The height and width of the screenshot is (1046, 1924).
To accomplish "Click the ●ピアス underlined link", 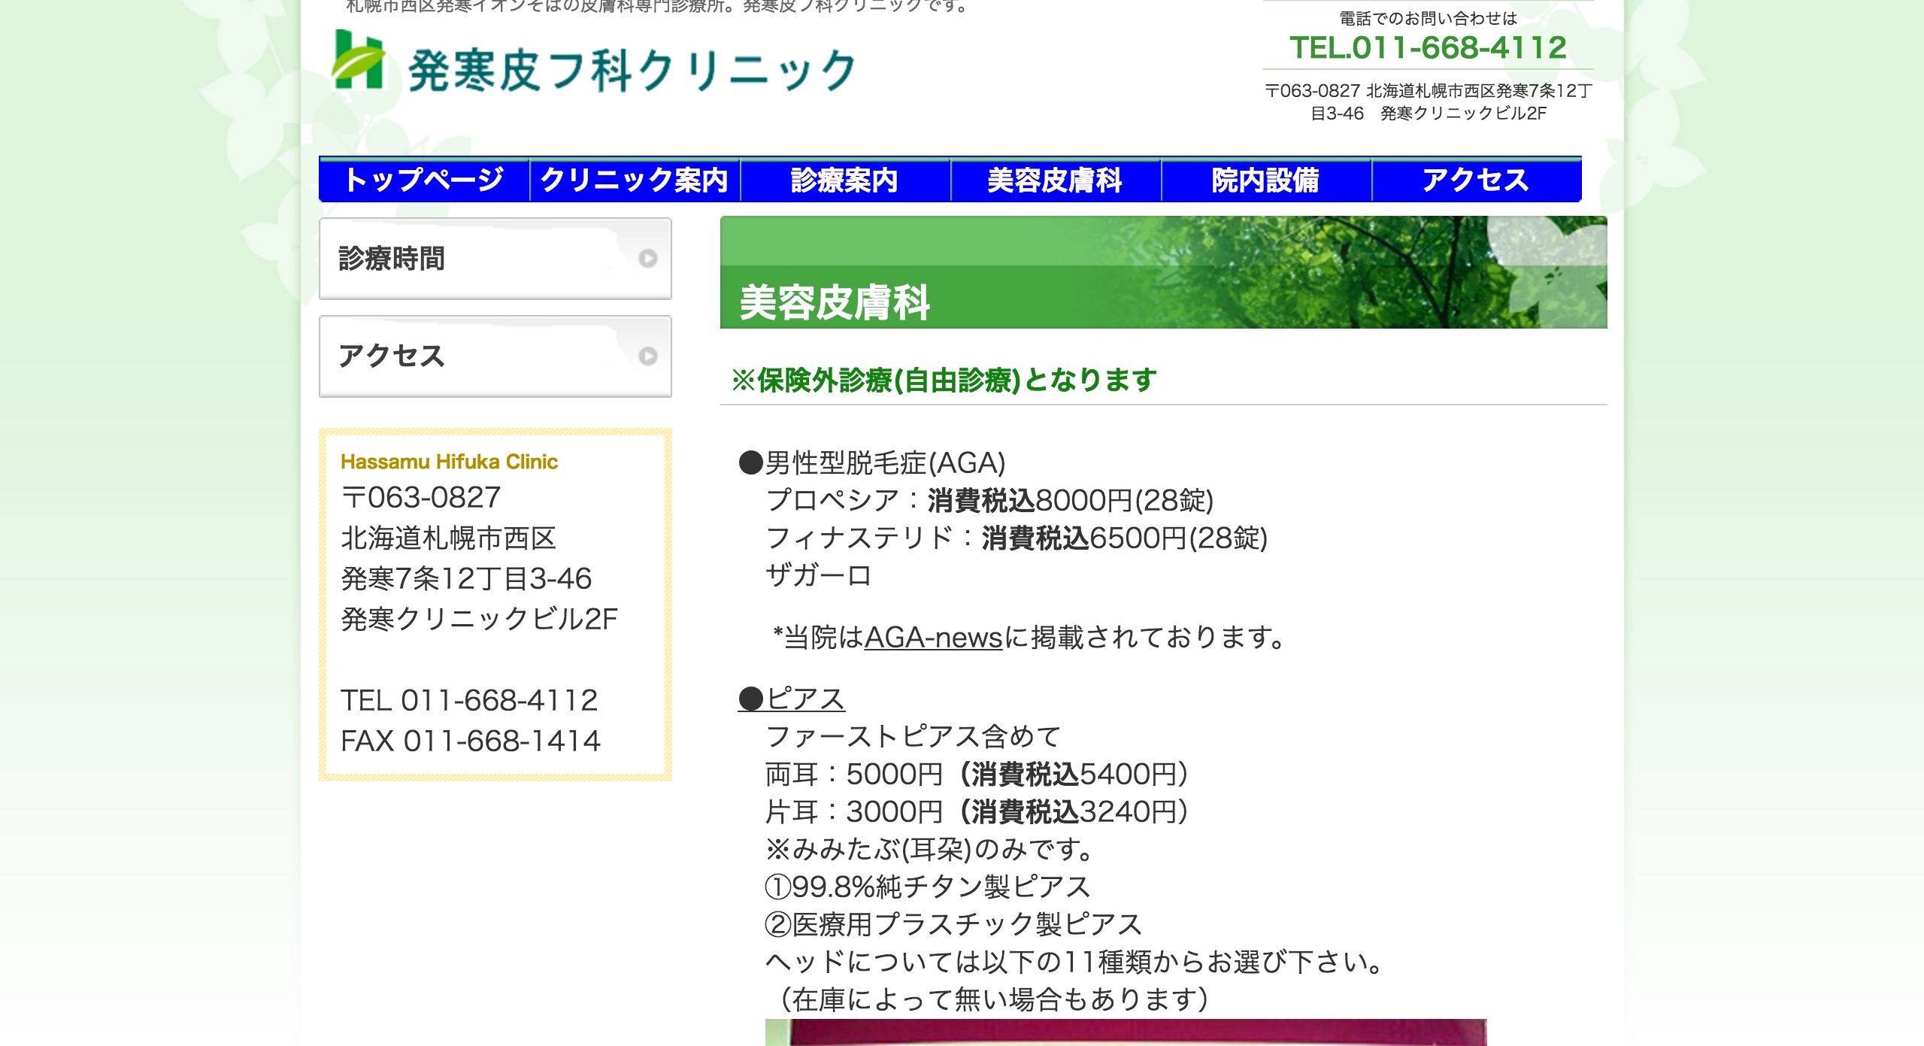I will [792, 699].
